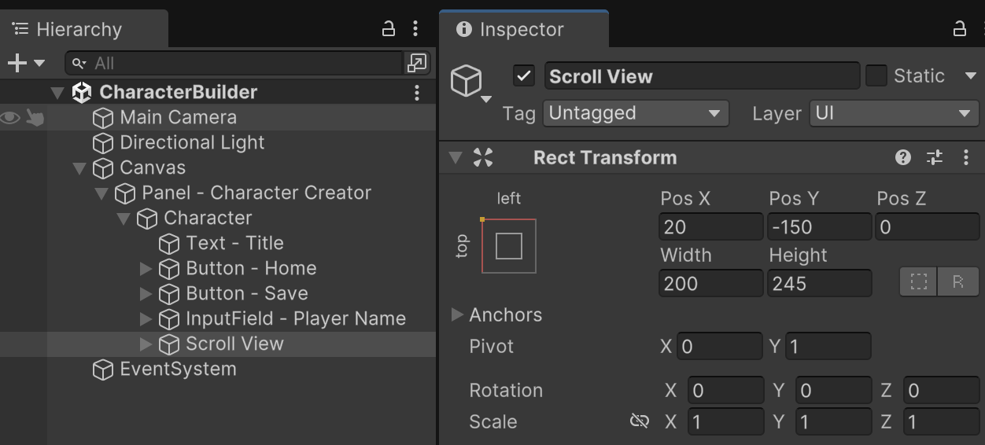Click the Pos X input field
The image size is (985, 445).
(711, 227)
